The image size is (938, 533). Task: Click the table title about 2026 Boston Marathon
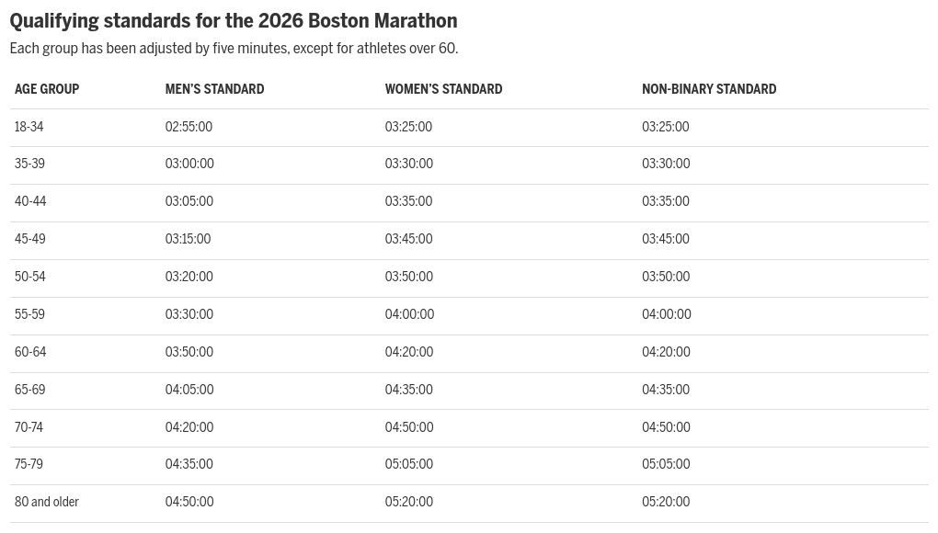(x=234, y=21)
